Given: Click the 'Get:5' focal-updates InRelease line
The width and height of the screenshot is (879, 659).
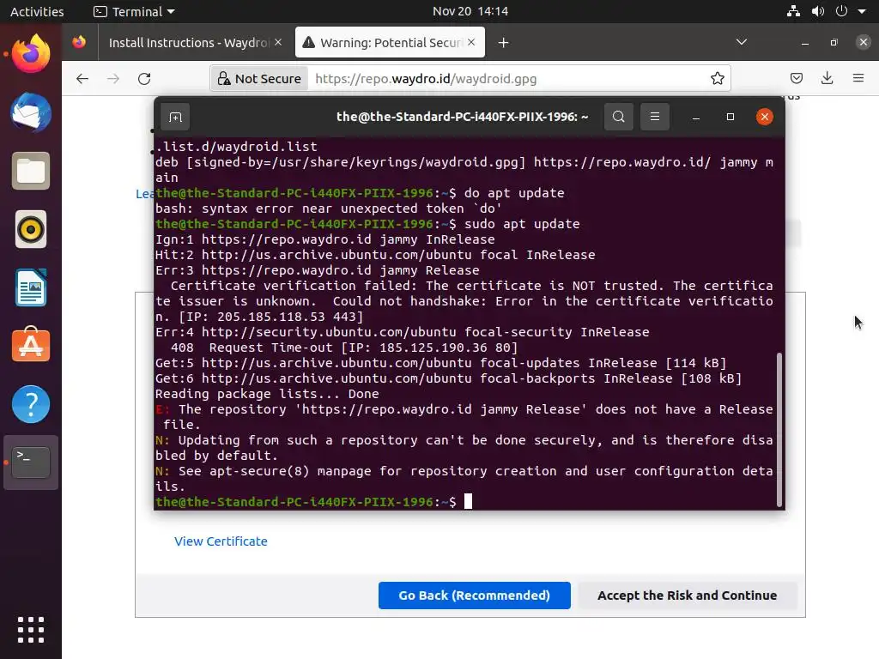Looking at the screenshot, I should coord(440,363).
